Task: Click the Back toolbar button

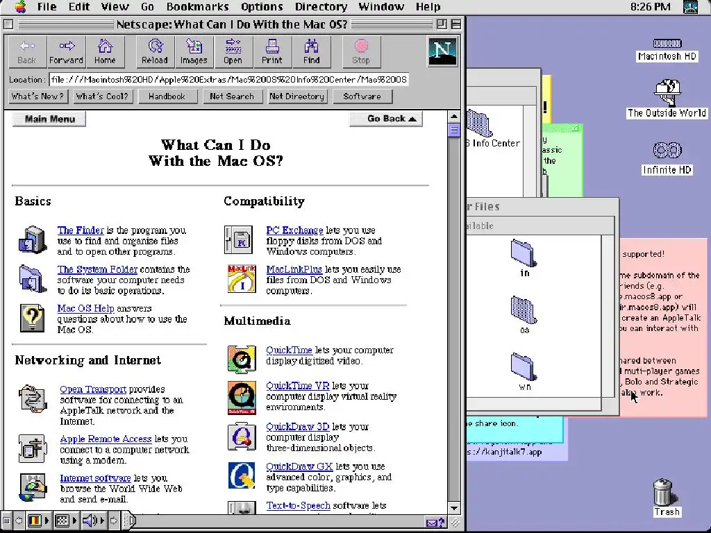Action: pyautogui.click(x=27, y=51)
